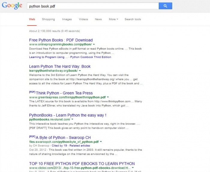The width and height of the screenshot is (210, 172).
Task: Switch to the Shopping tab
Action: [x=48, y=19]
